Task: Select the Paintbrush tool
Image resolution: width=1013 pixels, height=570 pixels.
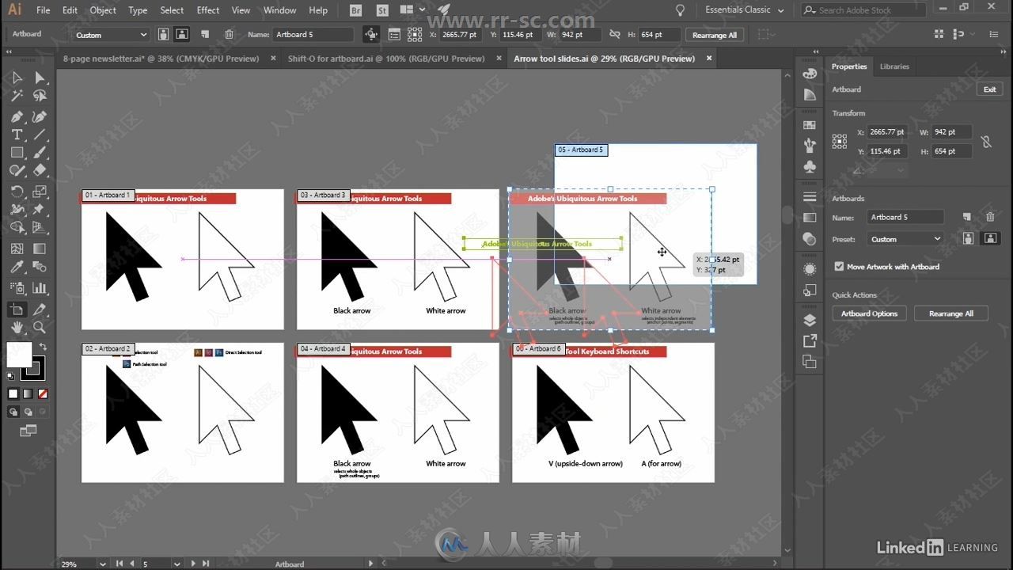Action: click(x=40, y=152)
